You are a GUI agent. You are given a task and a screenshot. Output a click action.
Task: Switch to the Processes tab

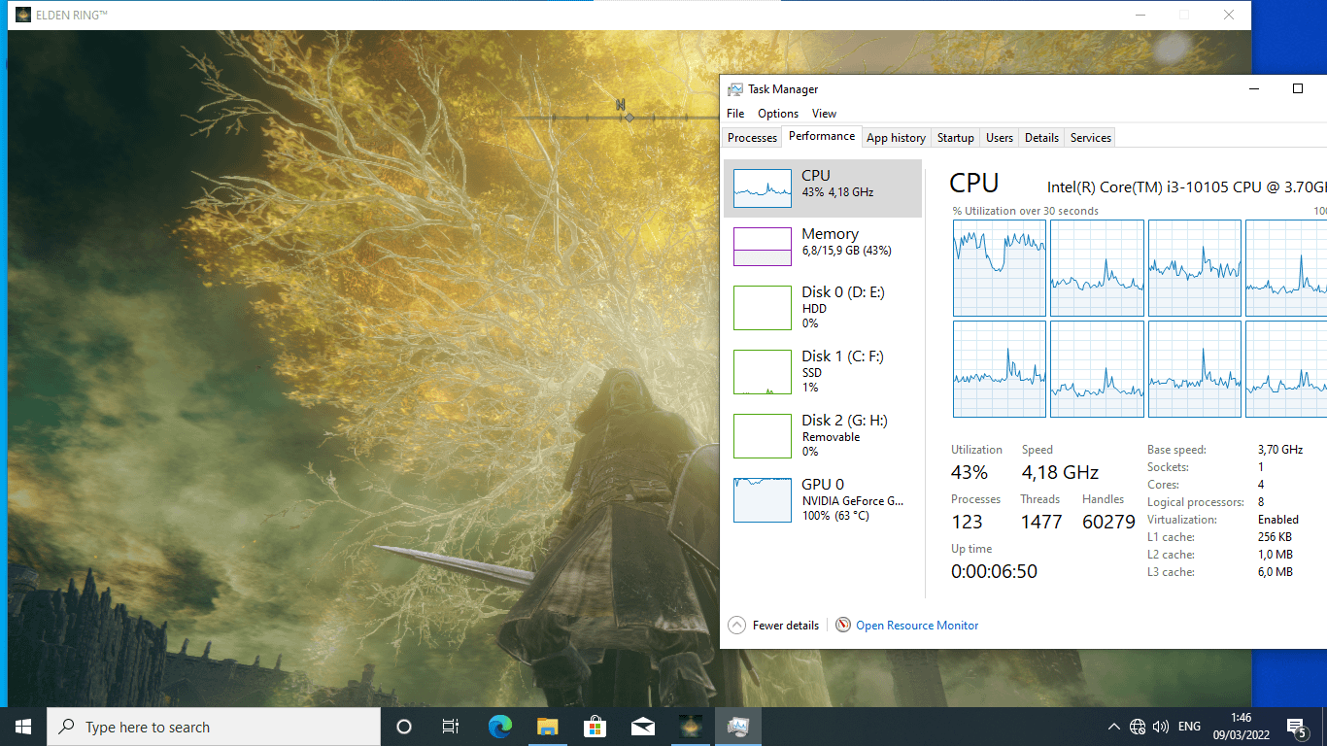(752, 138)
